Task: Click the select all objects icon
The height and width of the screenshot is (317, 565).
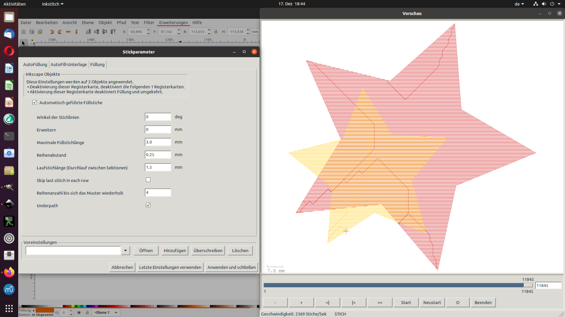Action: pos(24,32)
